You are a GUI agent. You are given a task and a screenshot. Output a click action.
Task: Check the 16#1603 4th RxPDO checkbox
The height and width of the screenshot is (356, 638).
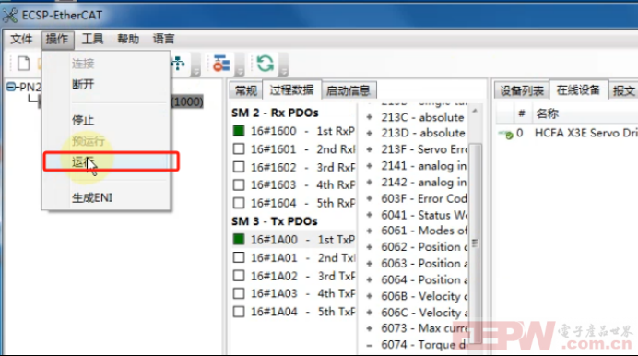pyautogui.click(x=239, y=184)
